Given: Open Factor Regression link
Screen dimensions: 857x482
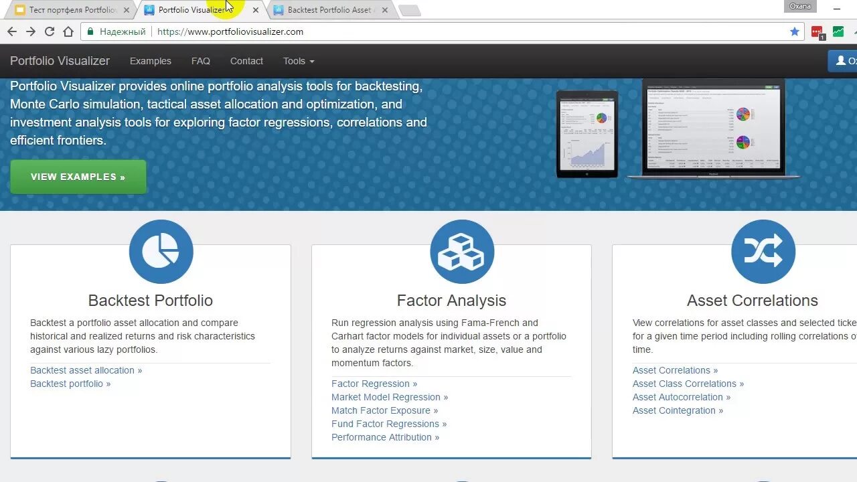Looking at the screenshot, I should (x=374, y=384).
